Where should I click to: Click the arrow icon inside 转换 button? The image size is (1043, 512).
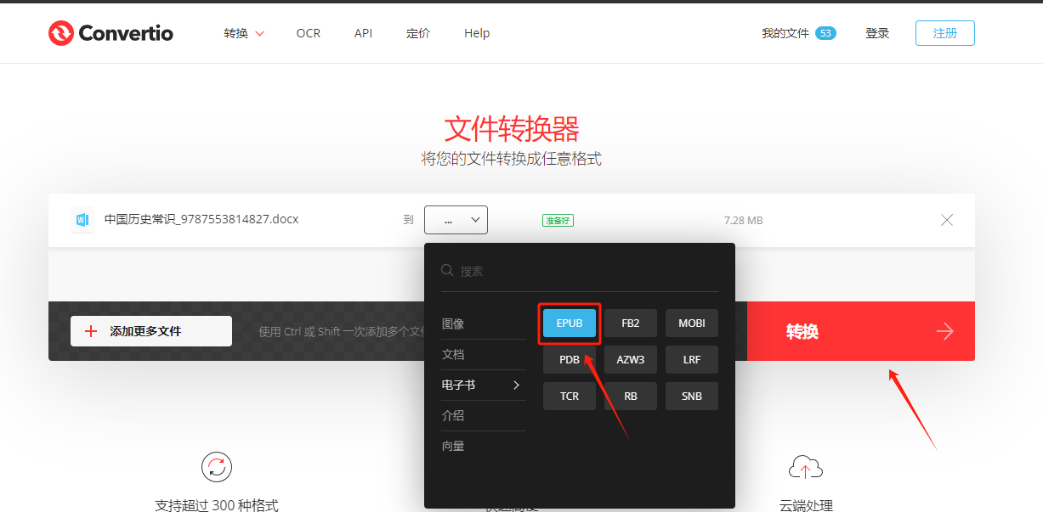944,331
